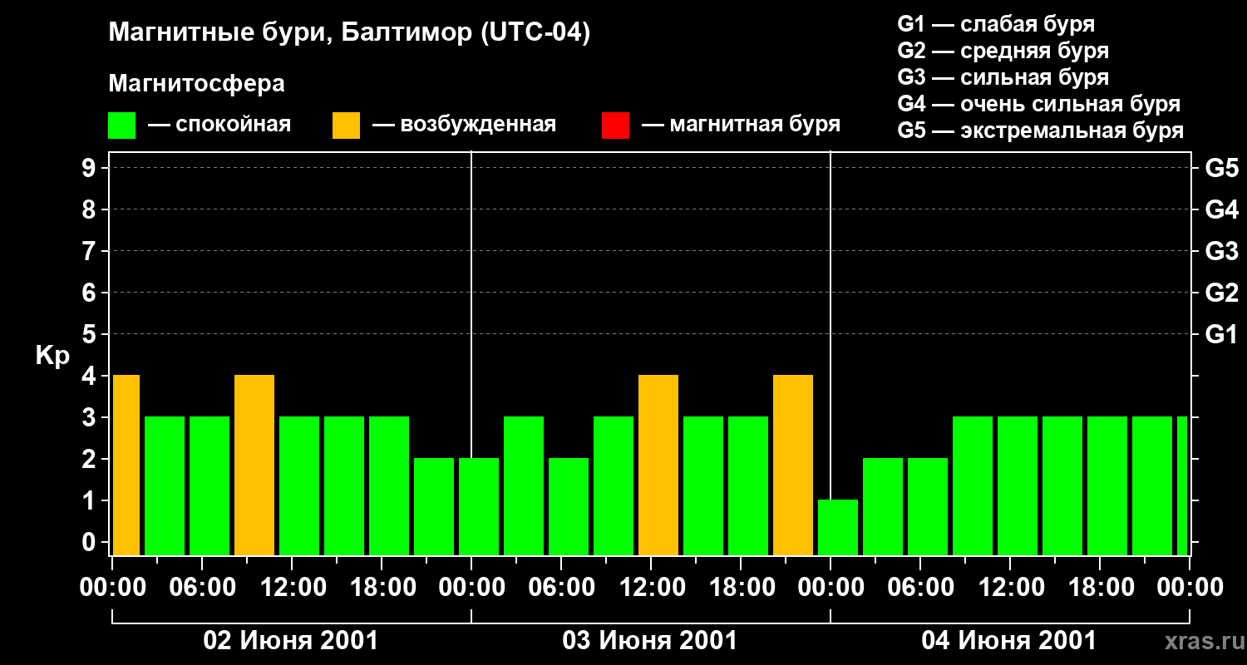
Task: Click the '— магнитная буря' legend label
Action: click(x=741, y=125)
